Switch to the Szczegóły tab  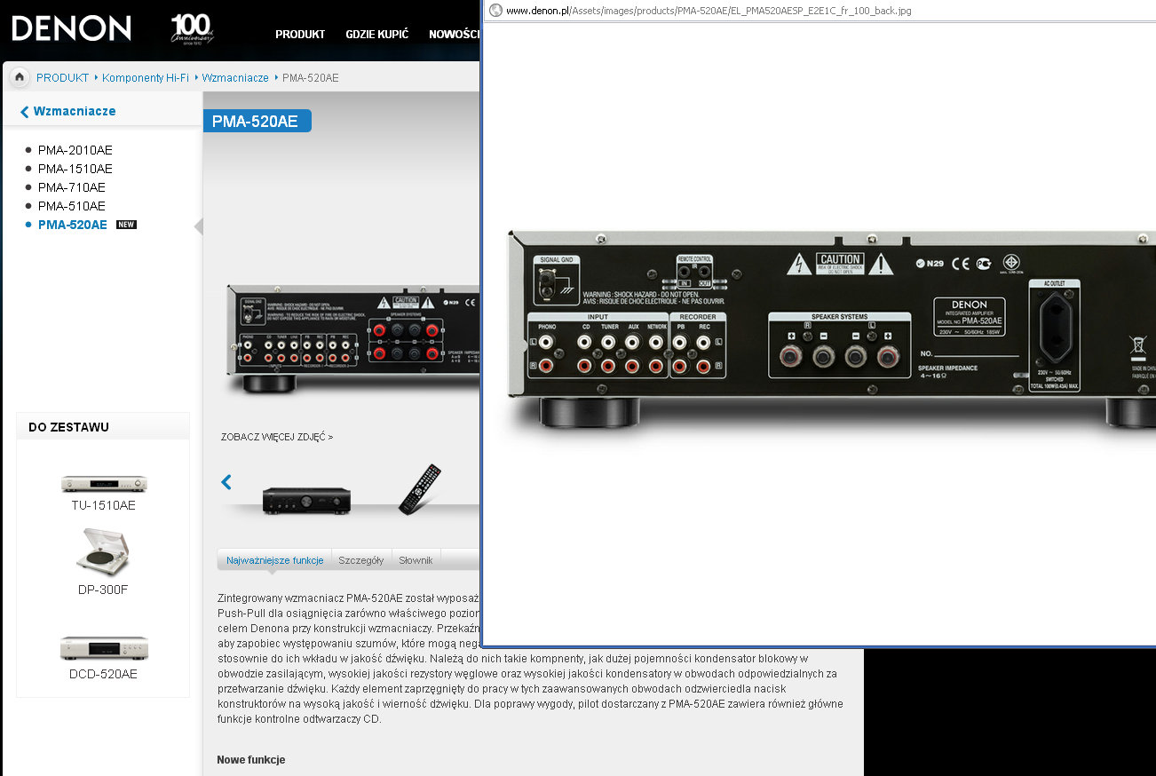[x=360, y=560]
